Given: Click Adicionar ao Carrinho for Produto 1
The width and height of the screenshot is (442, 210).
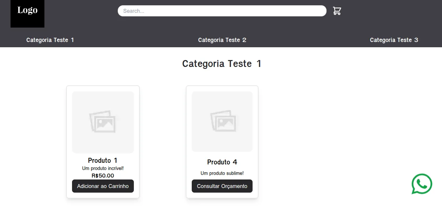Looking at the screenshot, I should click(x=103, y=186).
